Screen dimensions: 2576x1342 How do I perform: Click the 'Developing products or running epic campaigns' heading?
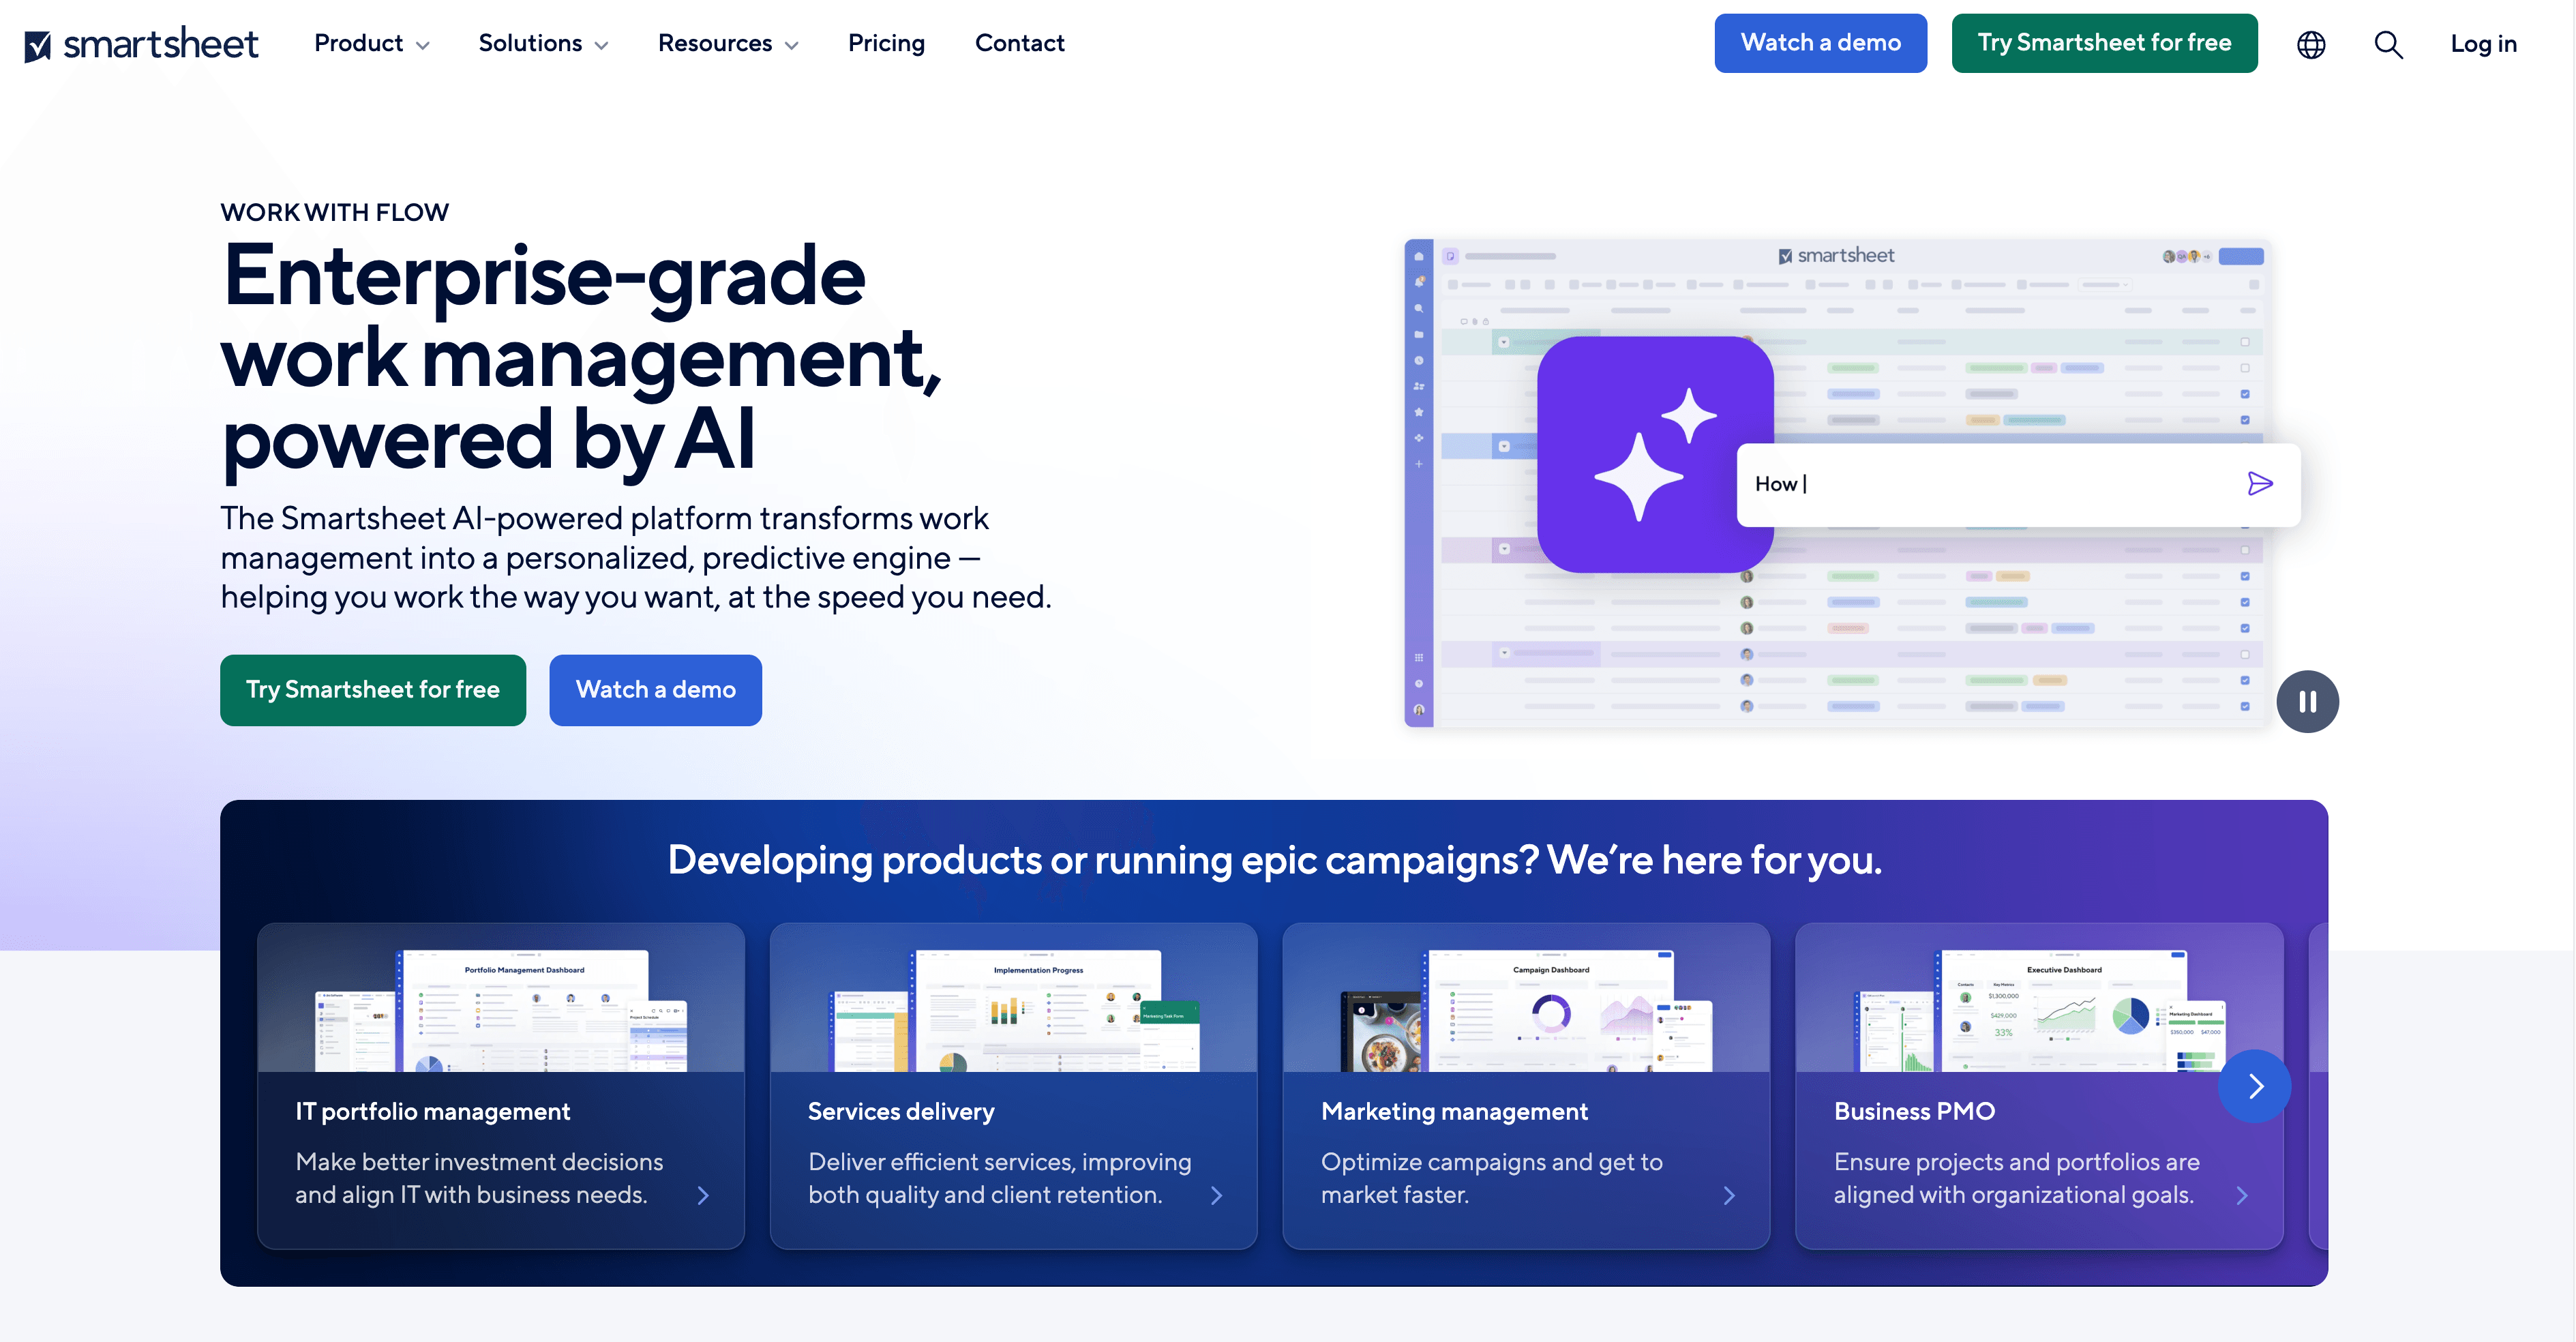pyautogui.click(x=1274, y=860)
